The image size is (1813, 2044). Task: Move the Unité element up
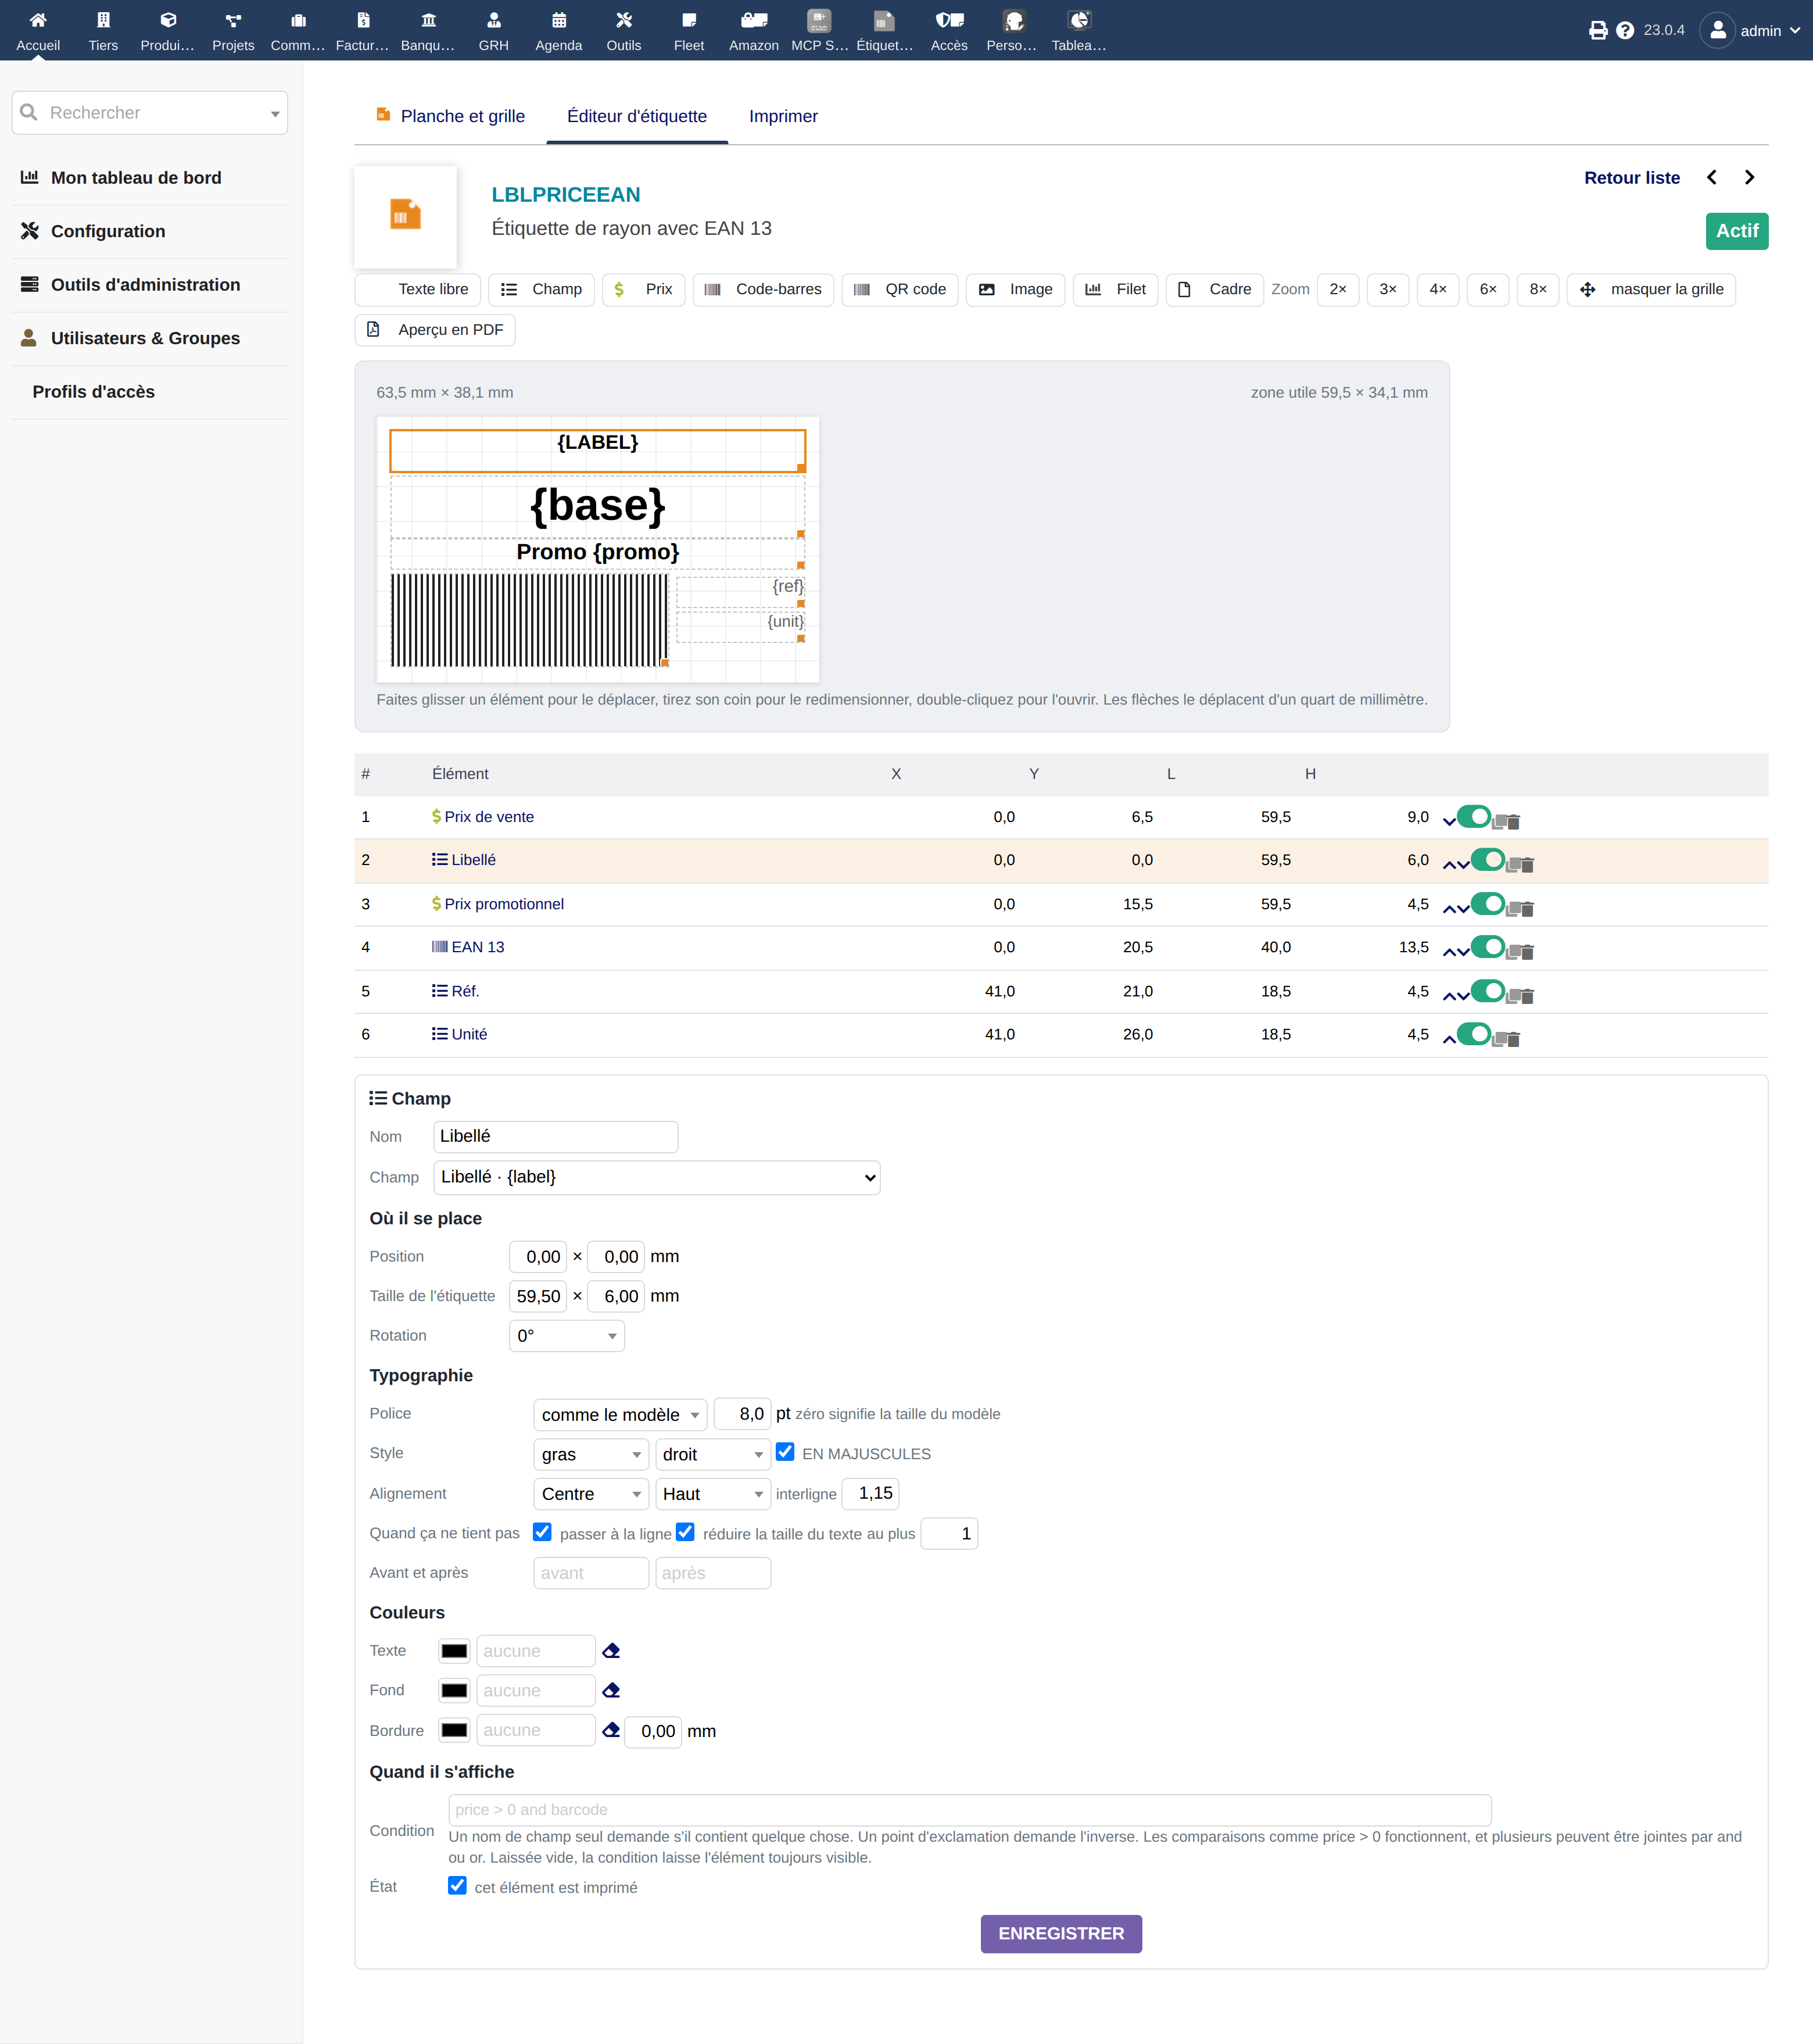(1450, 1040)
